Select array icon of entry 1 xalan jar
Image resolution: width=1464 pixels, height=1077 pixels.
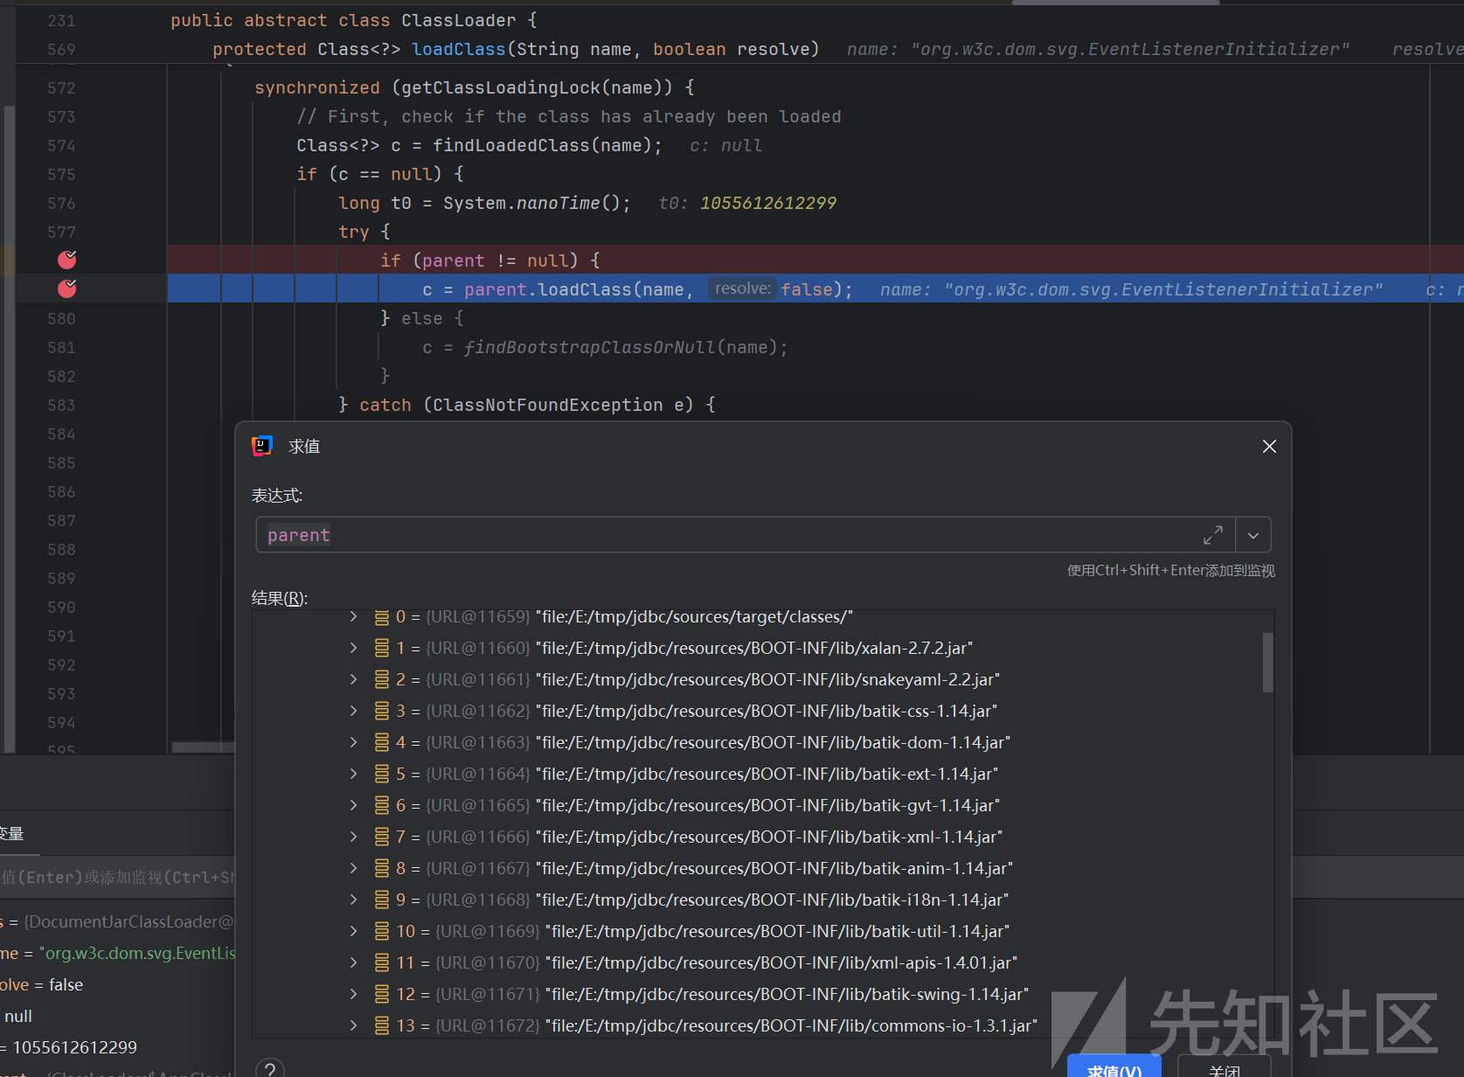tap(382, 648)
